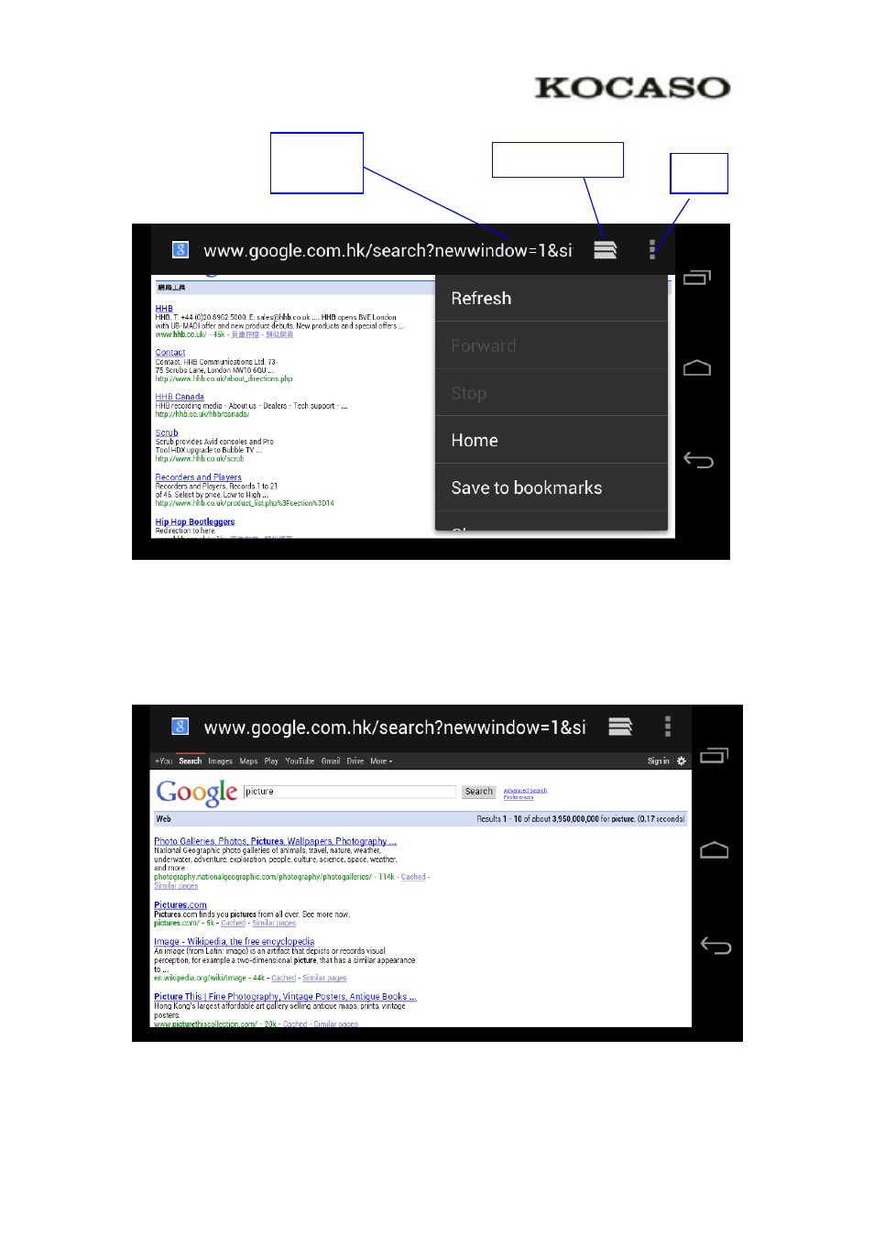874x1237 pixels.
Task: Open +You in the Google bar
Action: coord(163,761)
